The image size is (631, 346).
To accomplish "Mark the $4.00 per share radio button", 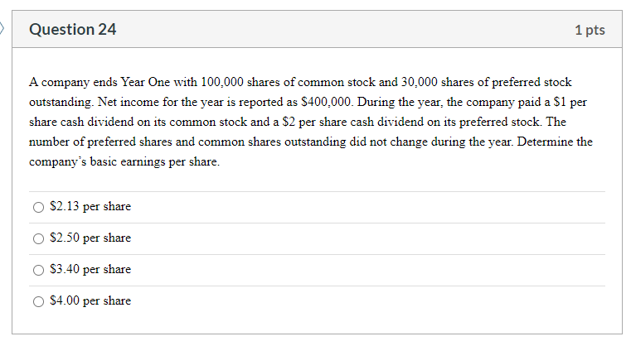I will click(x=38, y=302).
